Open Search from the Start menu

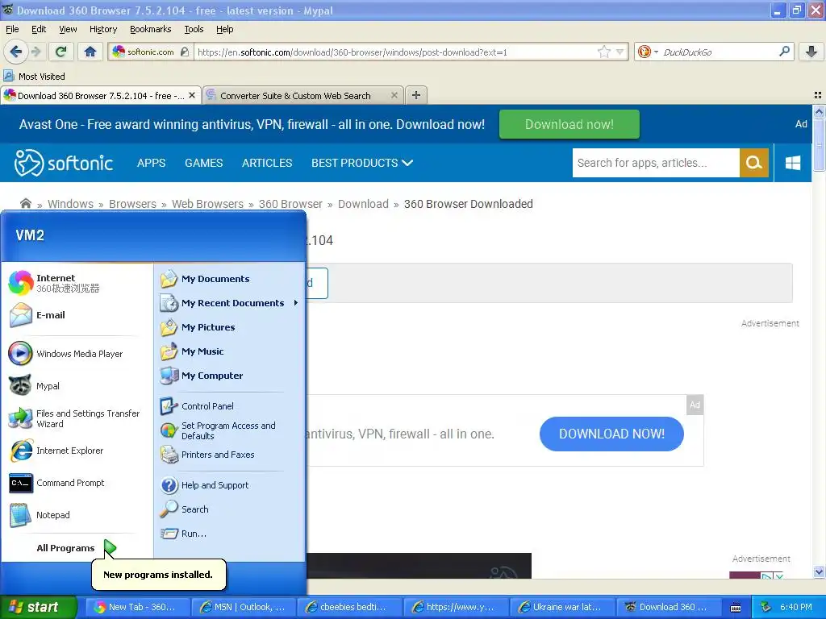click(x=230, y=509)
